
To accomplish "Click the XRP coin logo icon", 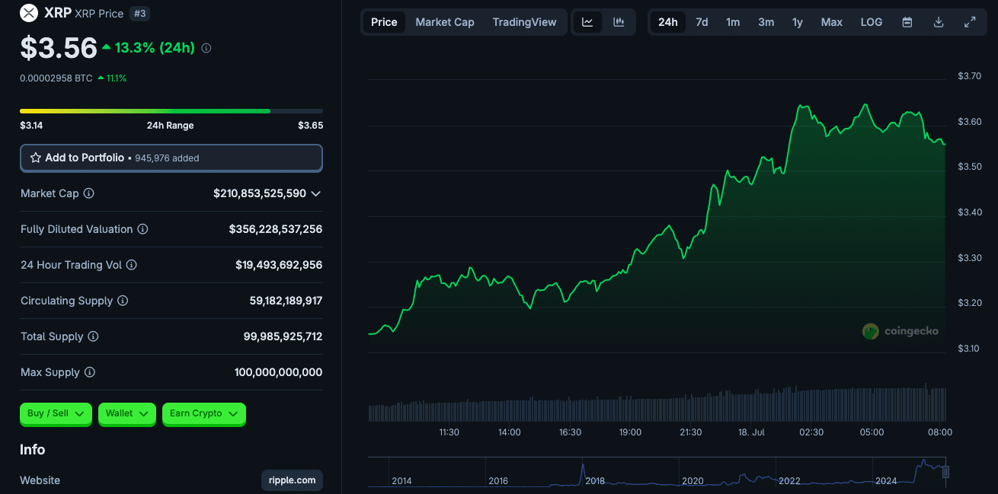I will coord(29,13).
